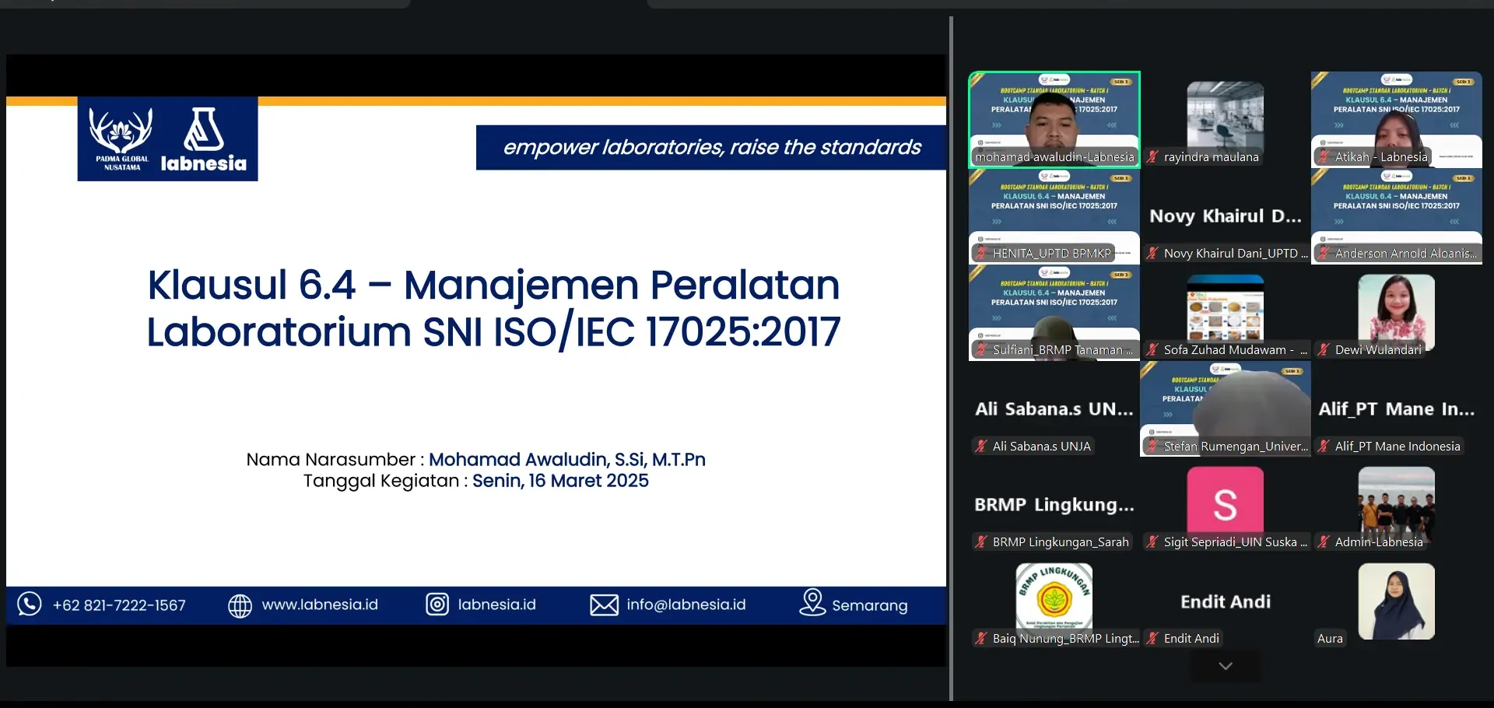Click the phone icon beside +62 821-7222-1567
The height and width of the screenshot is (708, 1494).
[29, 605]
